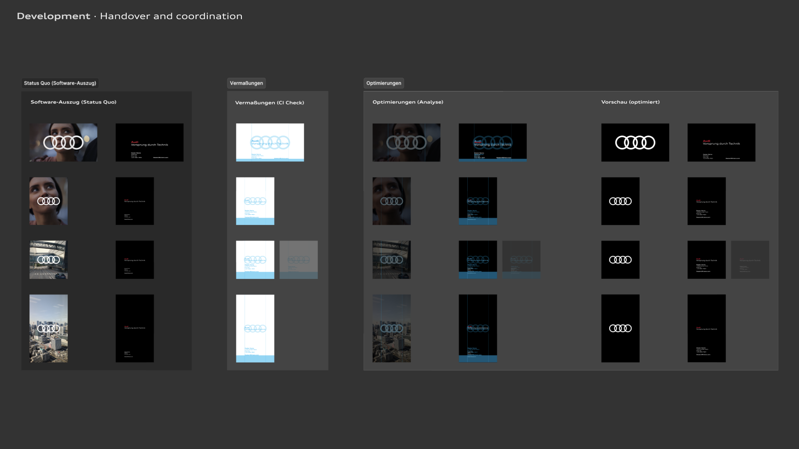Click the Status Quo (Software-Auszug) frame label
The height and width of the screenshot is (449, 799).
click(x=60, y=83)
